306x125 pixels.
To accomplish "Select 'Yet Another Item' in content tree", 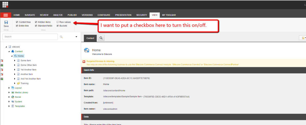I will coord(28,70).
